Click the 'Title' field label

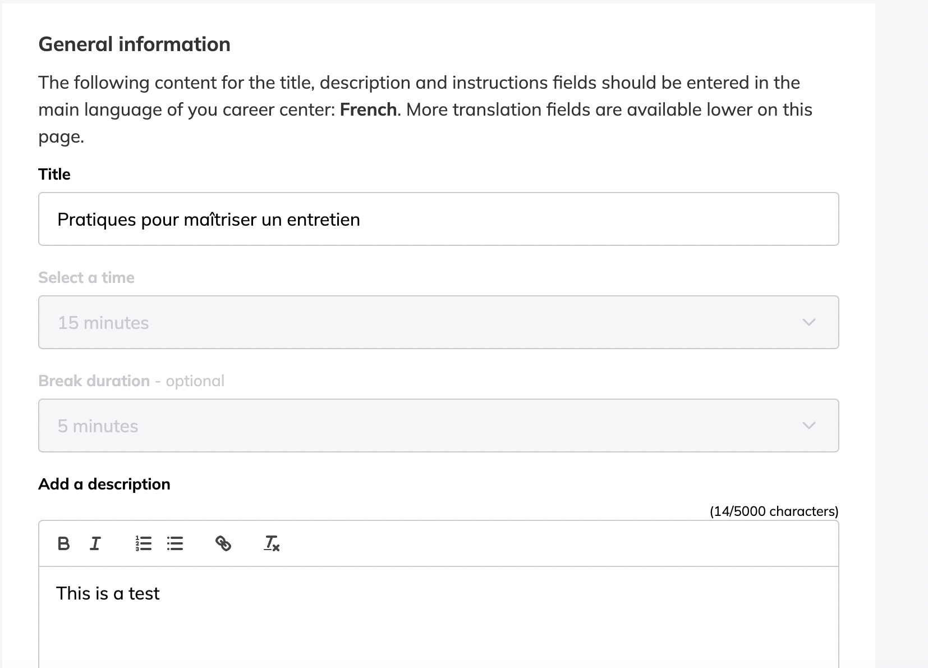point(54,174)
